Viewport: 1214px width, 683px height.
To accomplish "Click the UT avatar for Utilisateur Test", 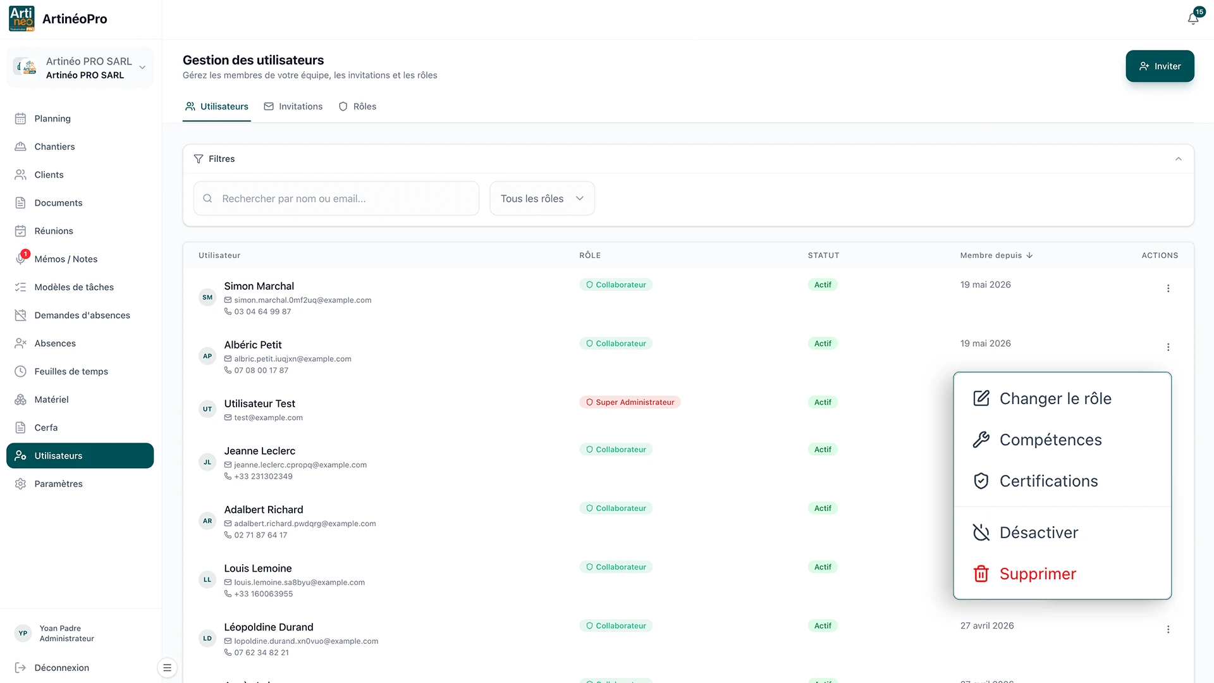I will (x=207, y=409).
